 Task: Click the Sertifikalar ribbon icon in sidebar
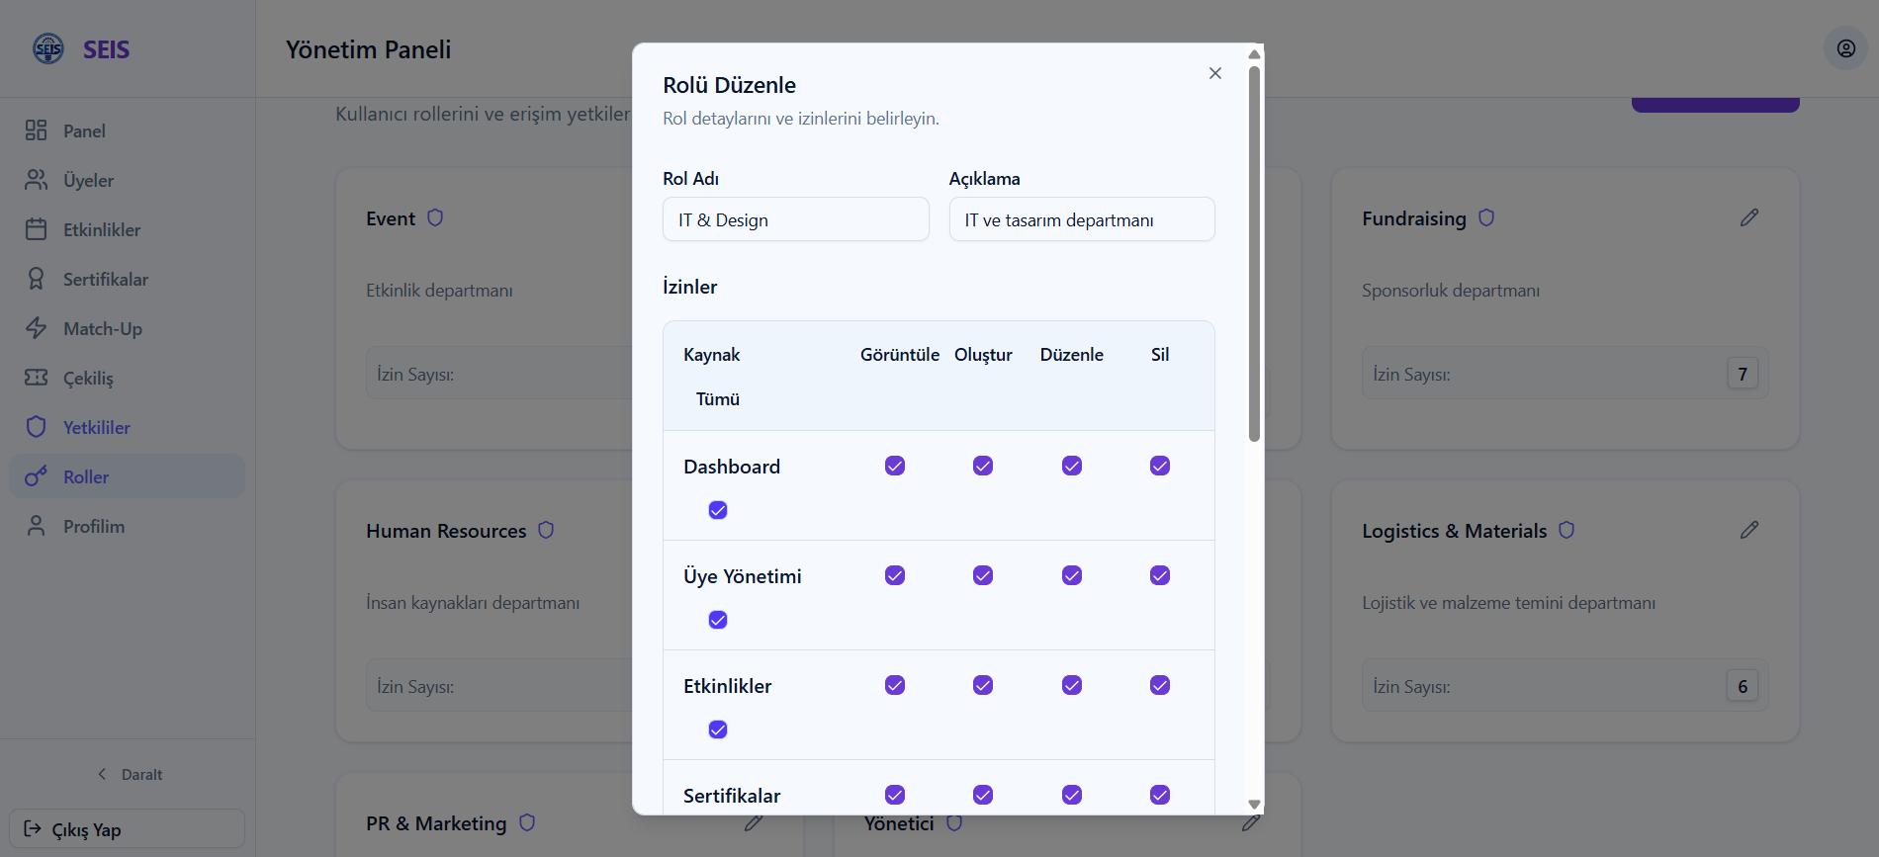click(37, 279)
